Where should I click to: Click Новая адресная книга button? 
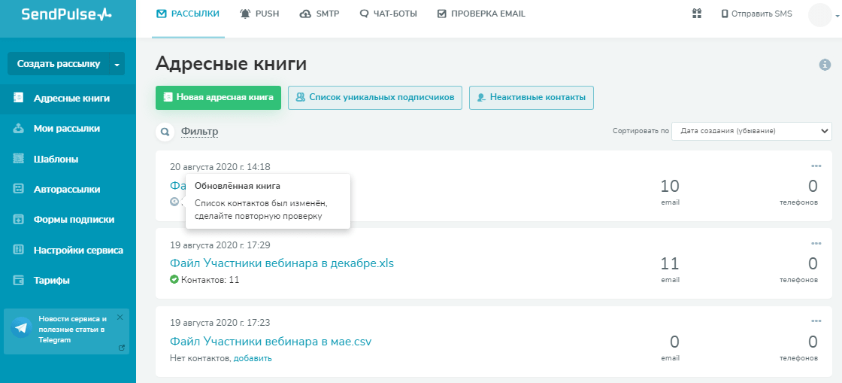[x=218, y=97]
